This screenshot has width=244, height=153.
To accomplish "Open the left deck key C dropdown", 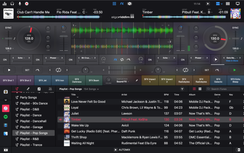I will pos(85,12).
